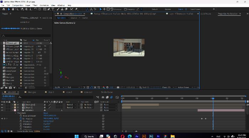This screenshot has width=249, height=138.
Task: Click the show channel RGB icon
Action: (x=104, y=87)
